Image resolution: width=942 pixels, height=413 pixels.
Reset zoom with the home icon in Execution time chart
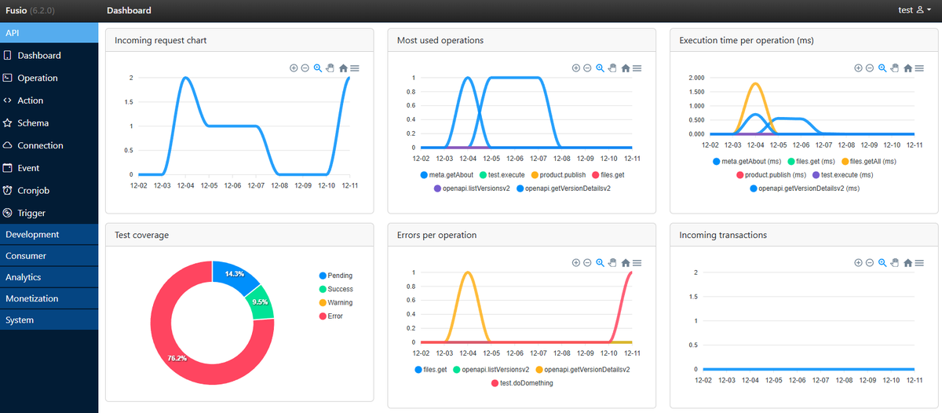tap(907, 68)
